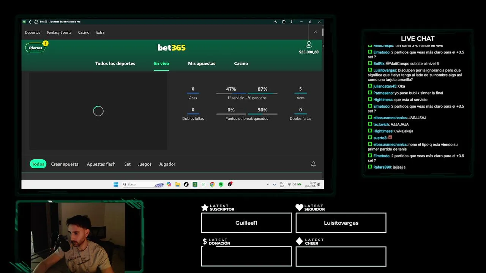The image size is (486, 273).
Task: Select the Juegos market filter
Action: point(145,164)
